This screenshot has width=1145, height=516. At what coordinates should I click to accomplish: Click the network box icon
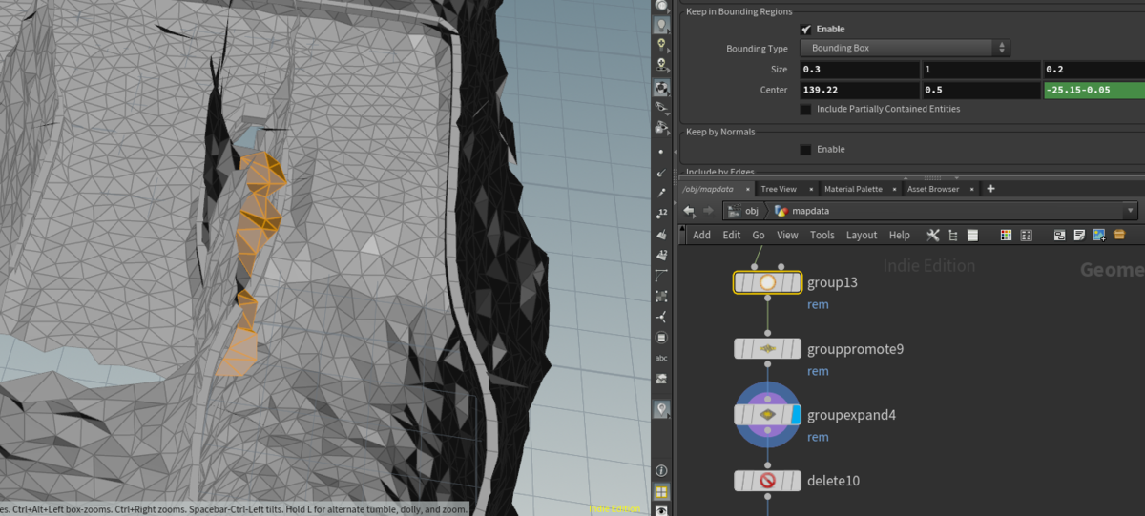1059,235
